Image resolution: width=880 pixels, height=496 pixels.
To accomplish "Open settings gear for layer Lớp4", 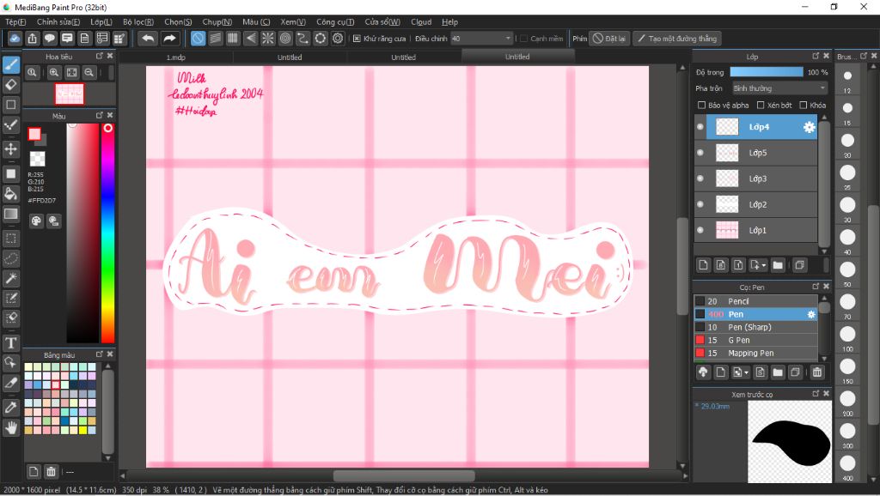I will click(x=809, y=127).
